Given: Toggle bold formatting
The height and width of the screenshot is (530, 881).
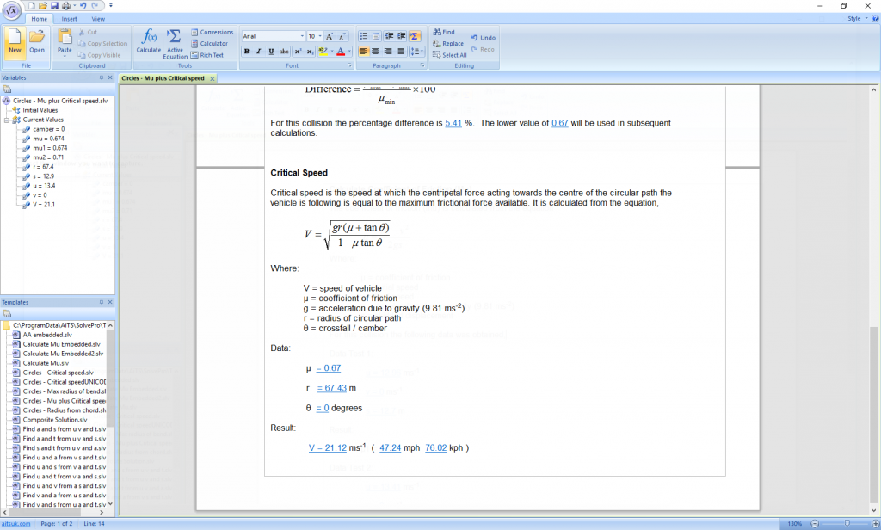Looking at the screenshot, I should [x=246, y=51].
